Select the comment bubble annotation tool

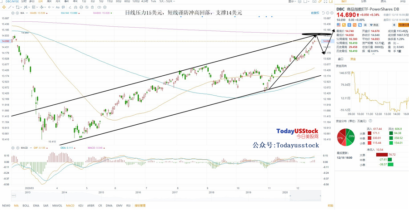[x=63, y=7]
